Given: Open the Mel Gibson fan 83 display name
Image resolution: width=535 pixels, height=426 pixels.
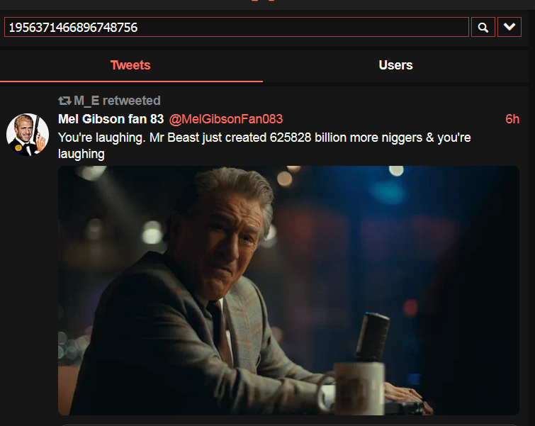Looking at the screenshot, I should [111, 119].
